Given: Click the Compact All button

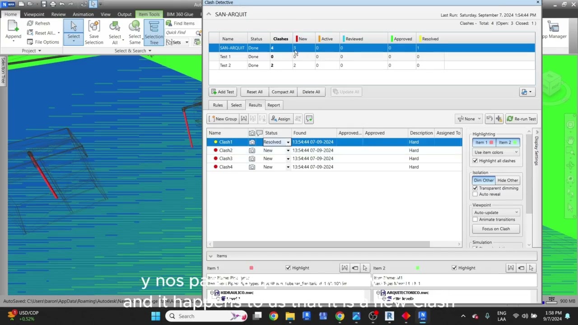Looking at the screenshot, I should click(283, 92).
